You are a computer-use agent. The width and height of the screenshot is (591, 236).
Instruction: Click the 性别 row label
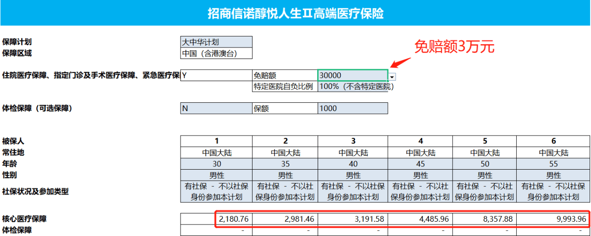point(9,175)
